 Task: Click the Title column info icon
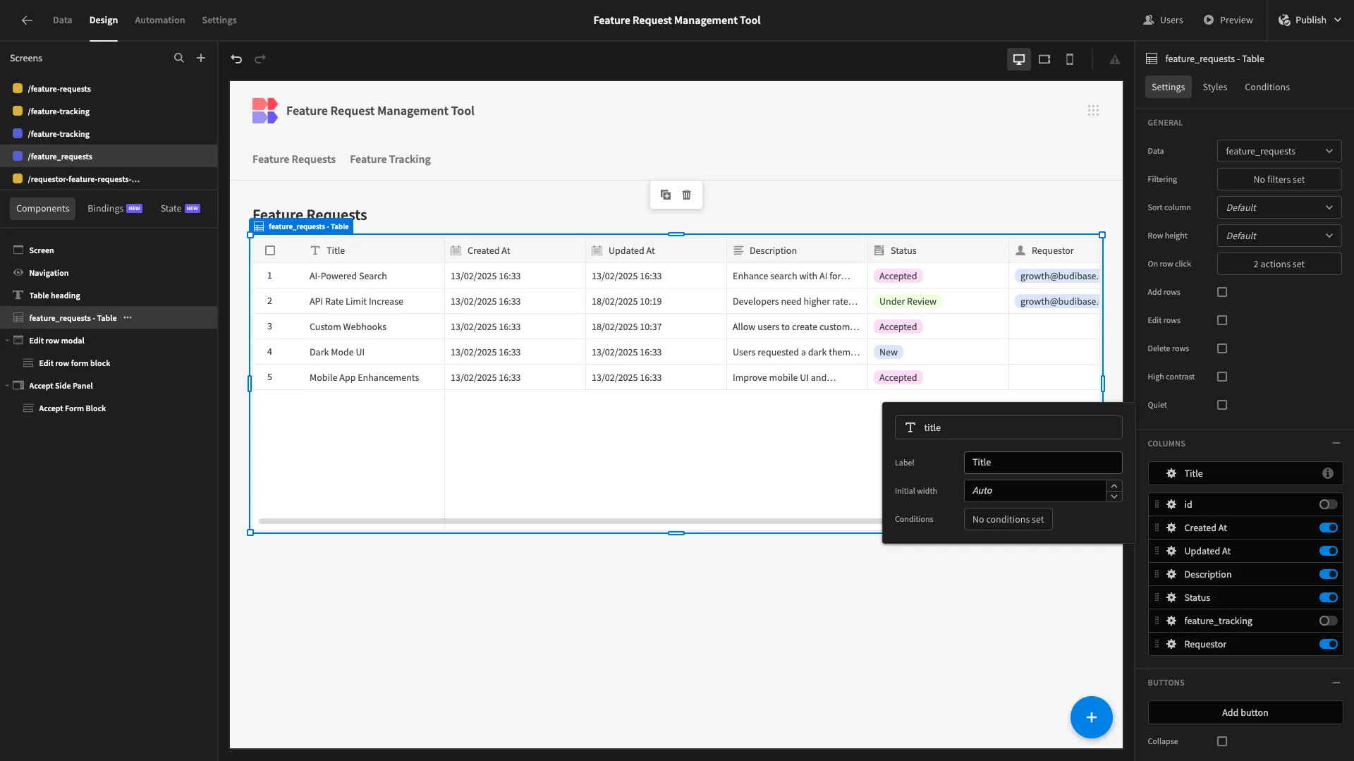(x=1328, y=473)
